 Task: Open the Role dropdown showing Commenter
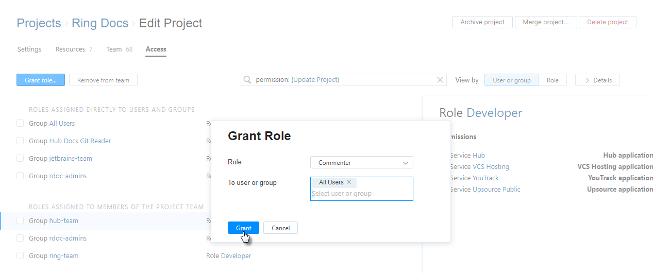point(361,163)
